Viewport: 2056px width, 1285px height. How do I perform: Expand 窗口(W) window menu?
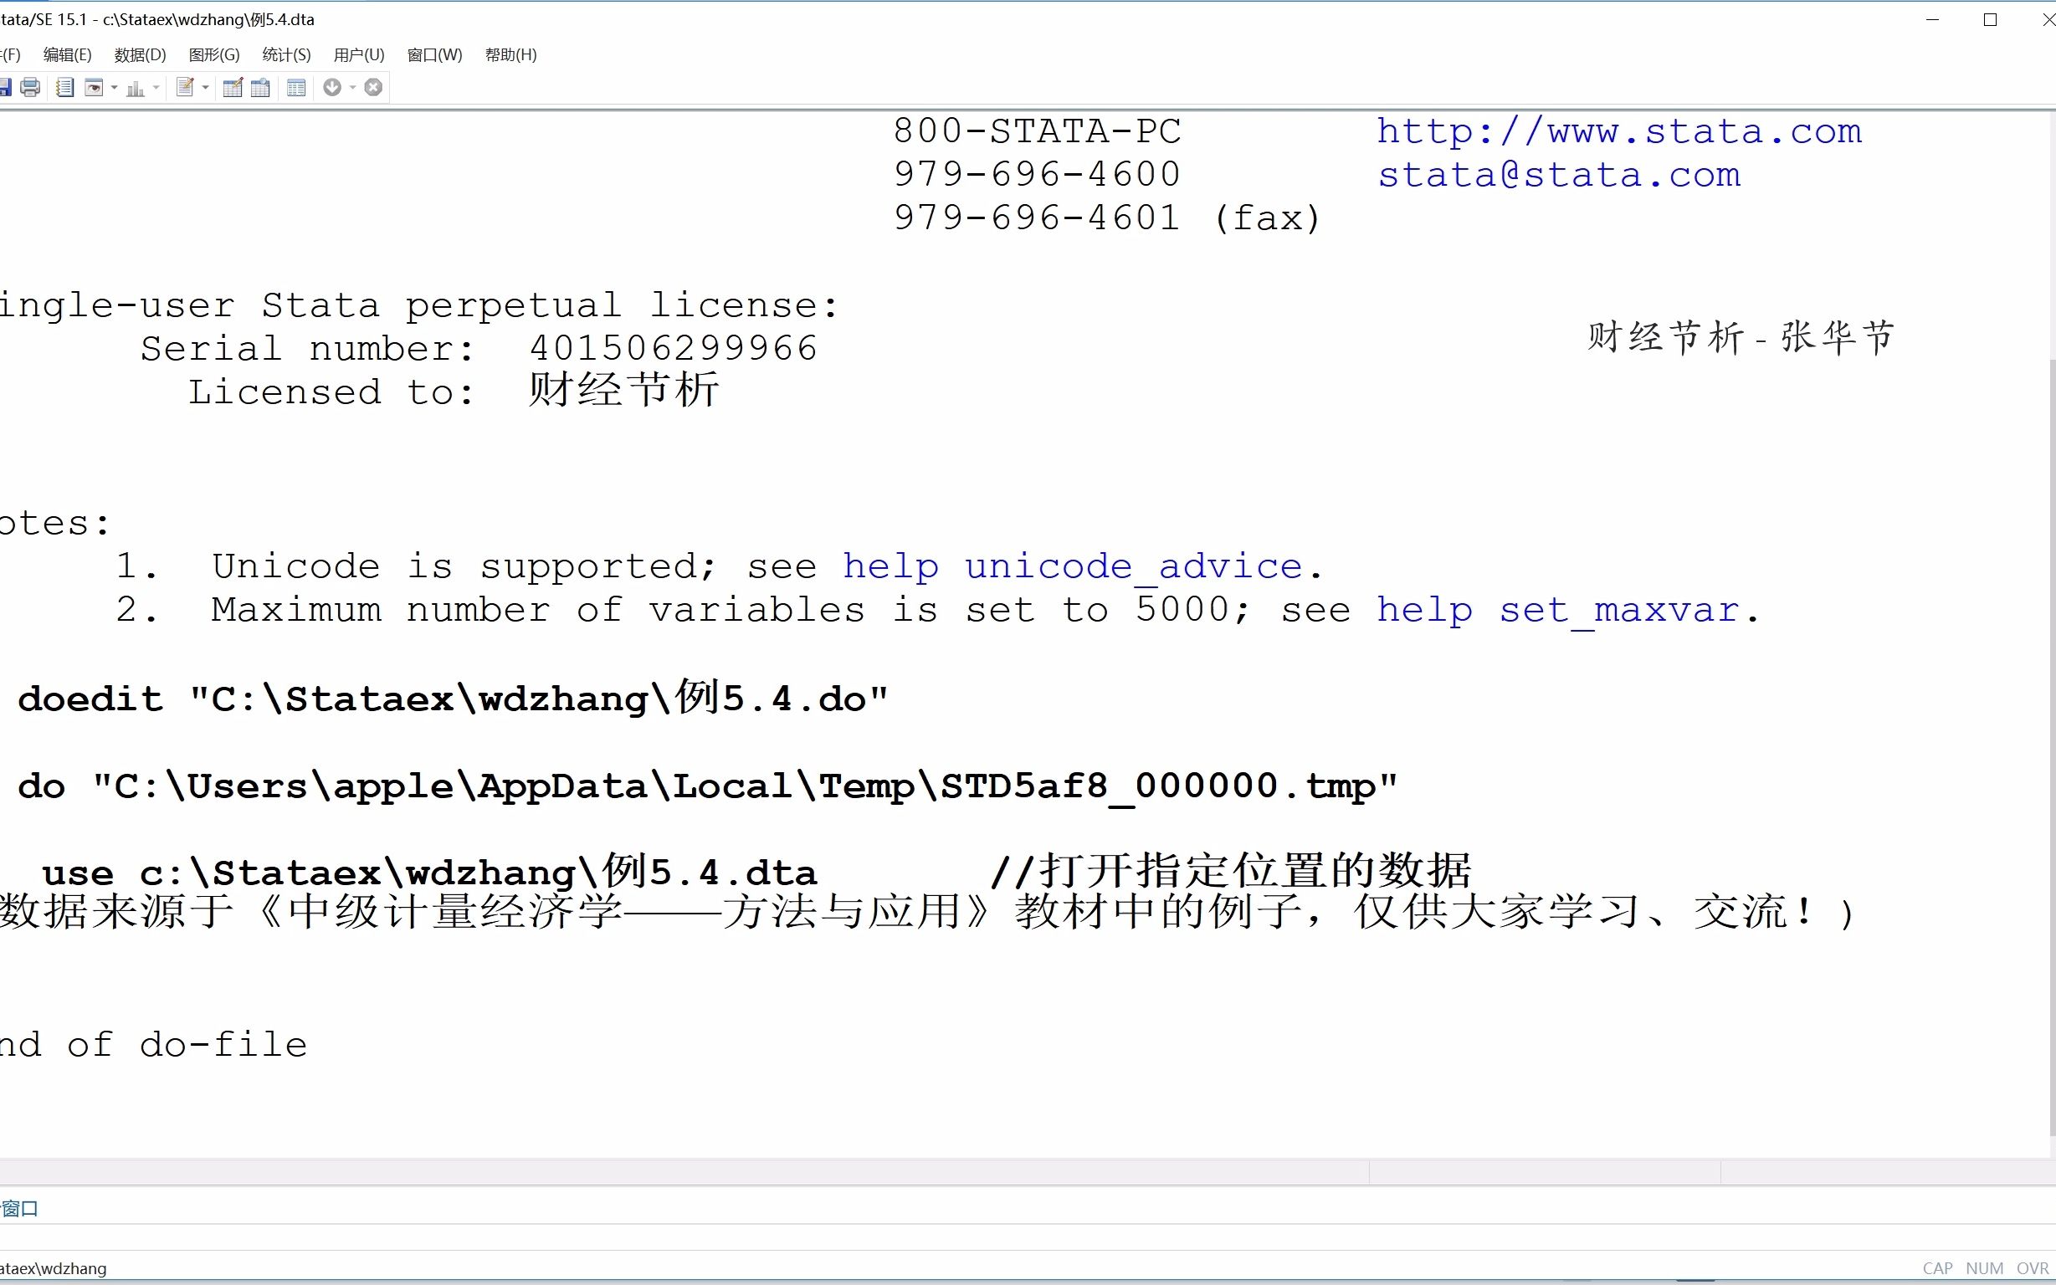tap(433, 54)
